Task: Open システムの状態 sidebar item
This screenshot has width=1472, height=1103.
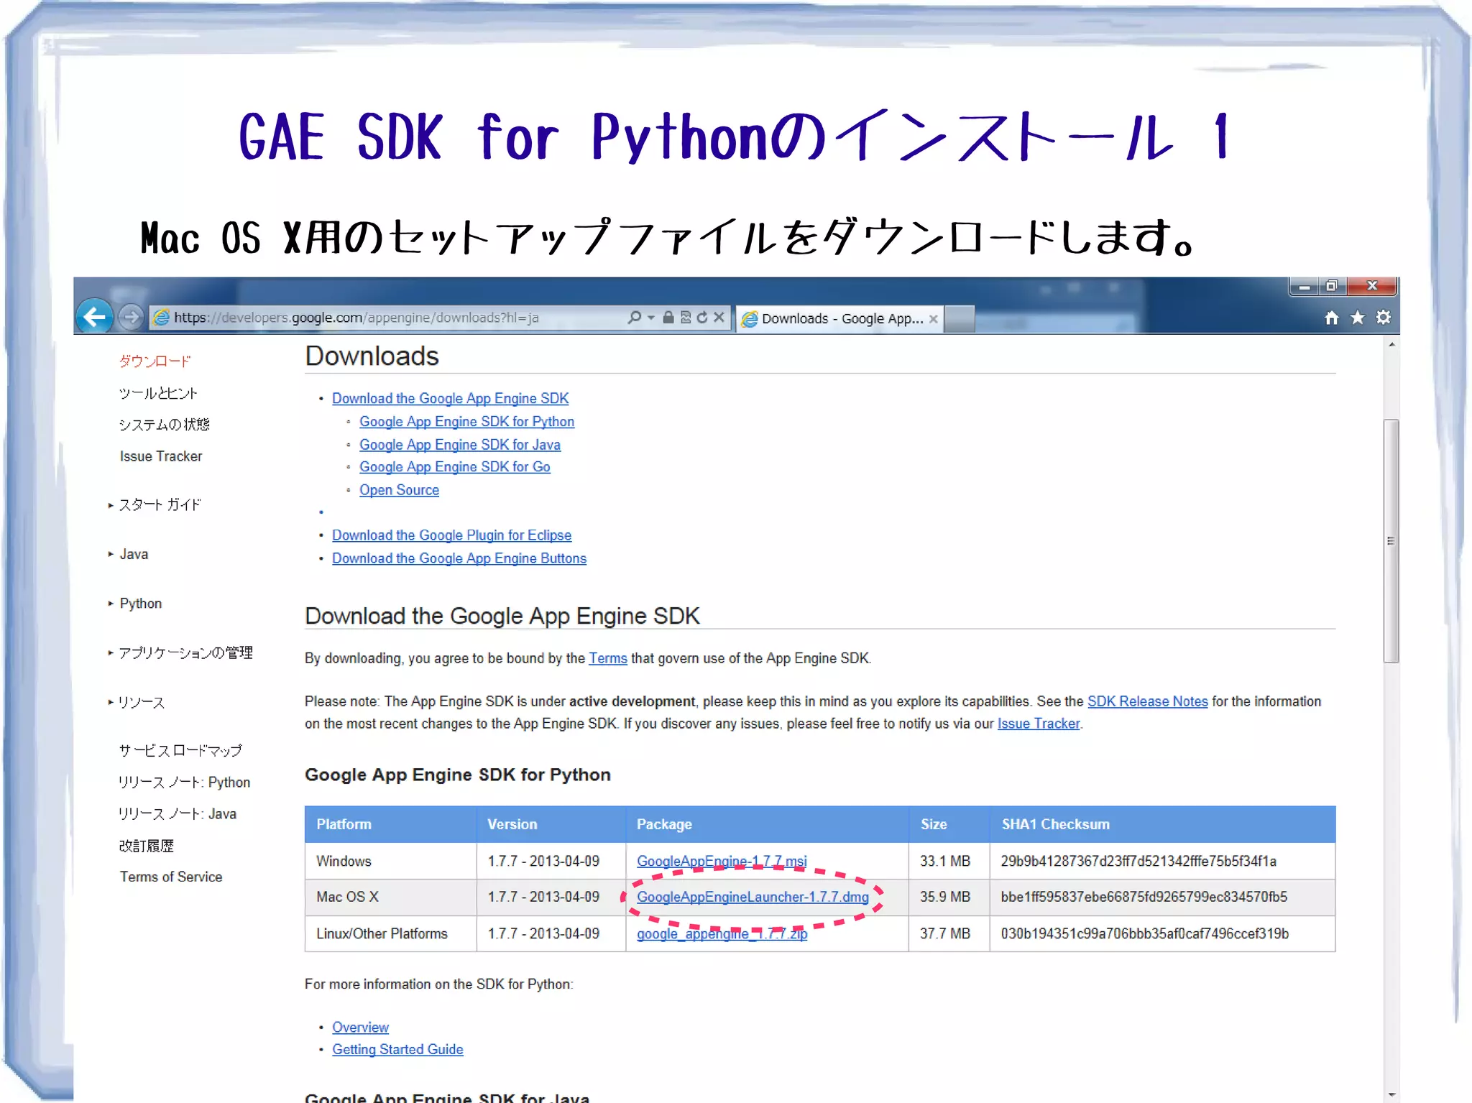Action: (165, 425)
